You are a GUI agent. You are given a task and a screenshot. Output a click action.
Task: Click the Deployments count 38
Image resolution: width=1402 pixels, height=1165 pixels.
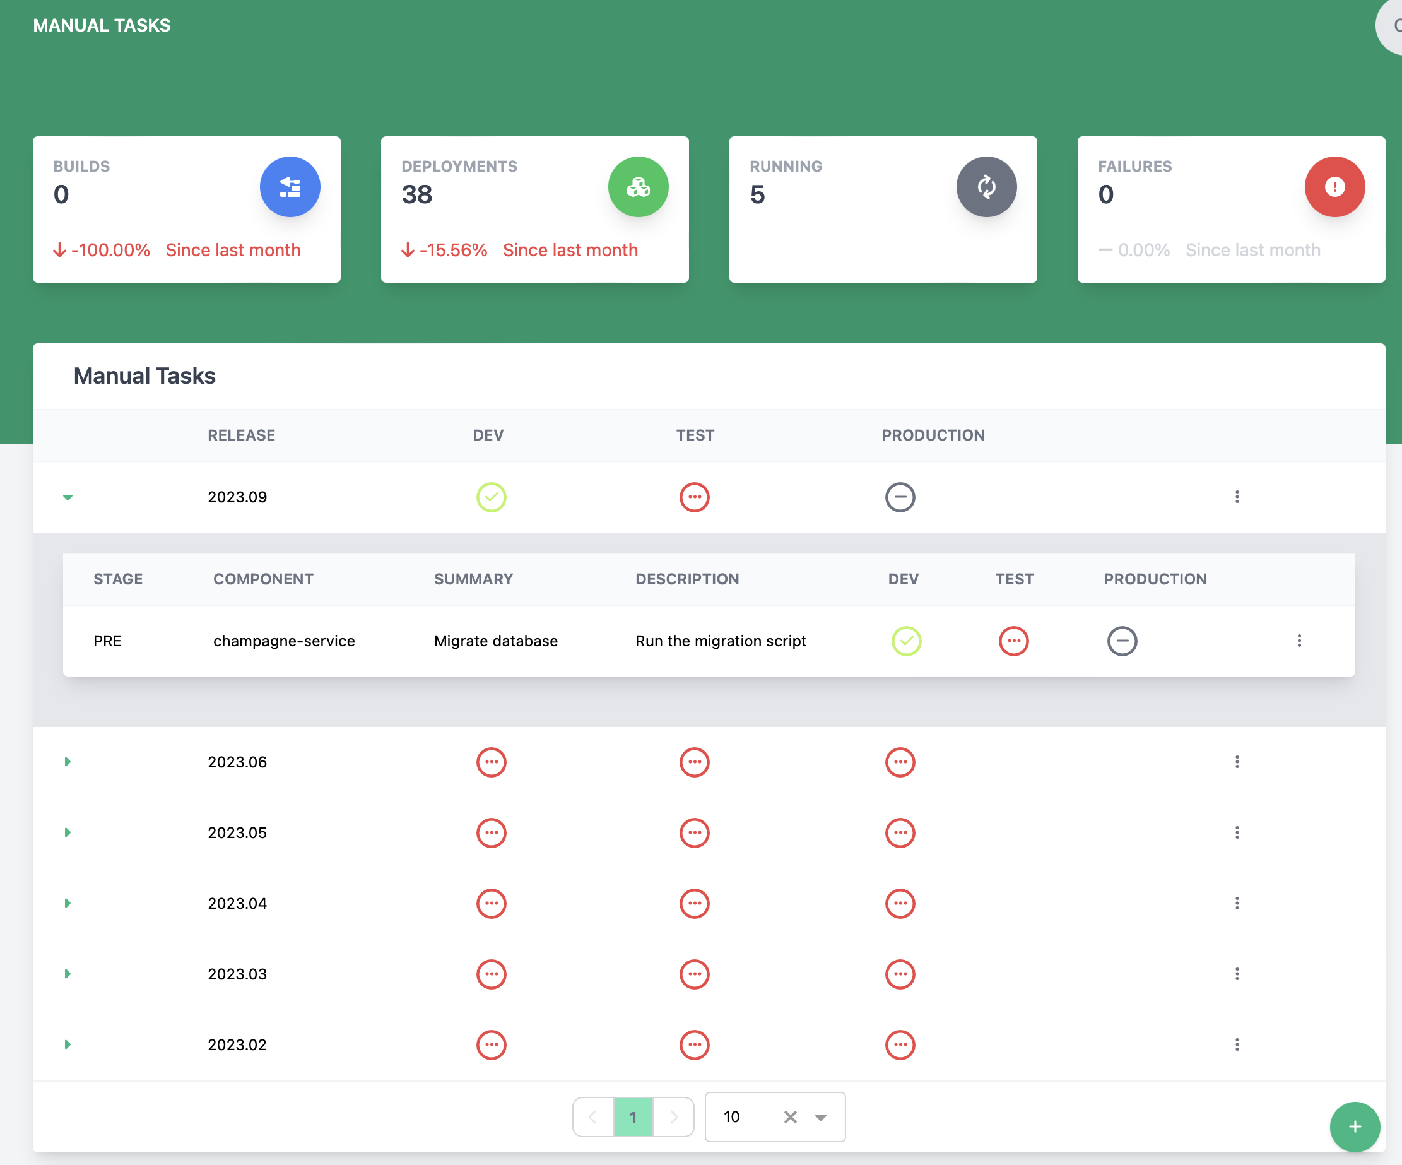(416, 194)
